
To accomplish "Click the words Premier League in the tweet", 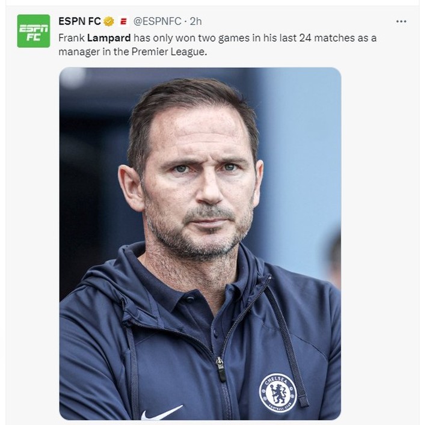I will 175,52.
